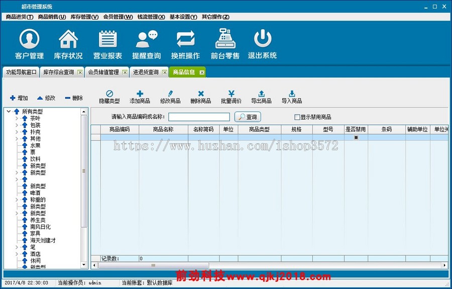Close the 商品信息 tab
The image size is (452, 289).
pos(202,72)
